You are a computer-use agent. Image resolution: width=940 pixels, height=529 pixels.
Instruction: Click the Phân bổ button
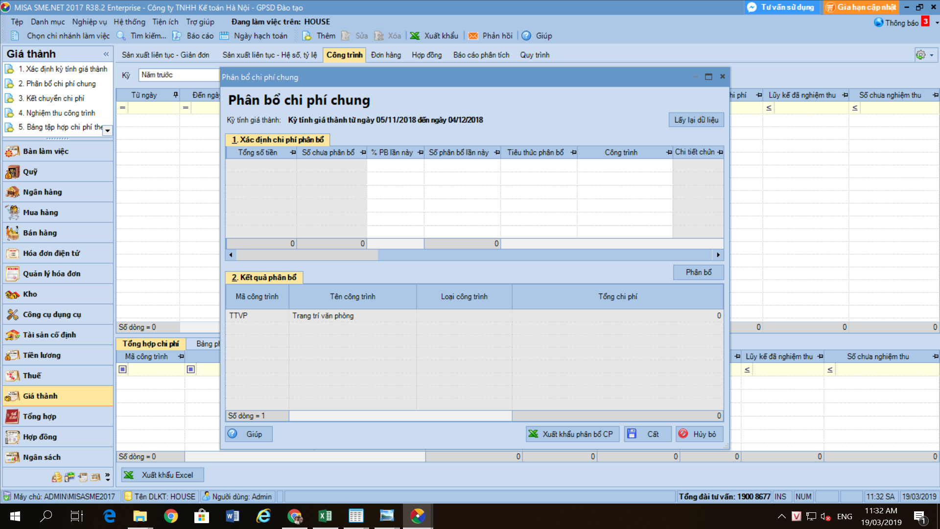click(x=698, y=272)
